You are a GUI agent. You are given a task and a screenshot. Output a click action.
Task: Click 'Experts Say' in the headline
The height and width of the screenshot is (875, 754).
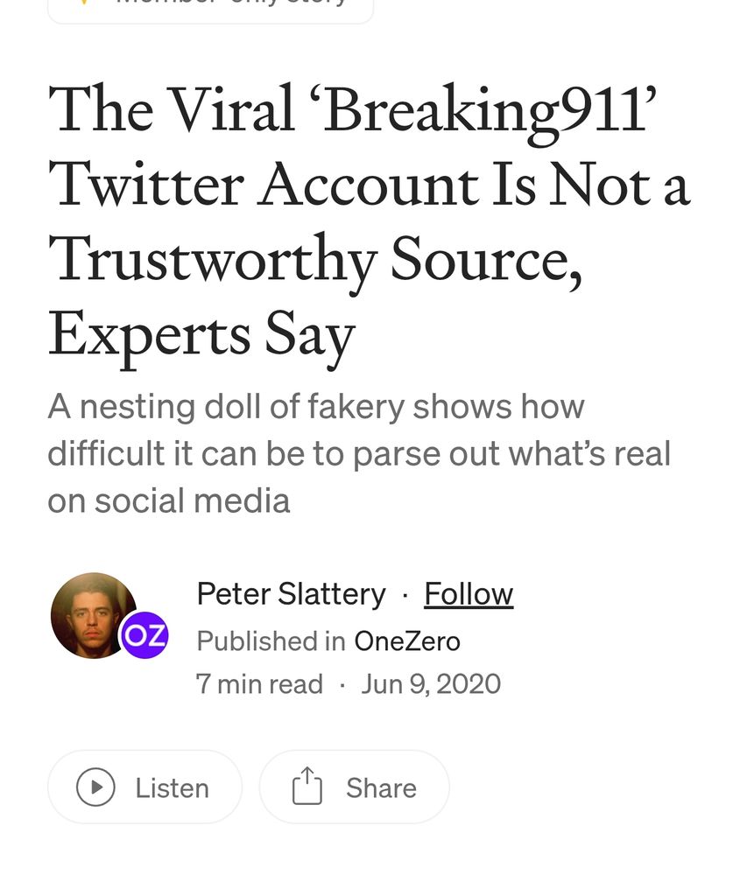click(x=201, y=335)
